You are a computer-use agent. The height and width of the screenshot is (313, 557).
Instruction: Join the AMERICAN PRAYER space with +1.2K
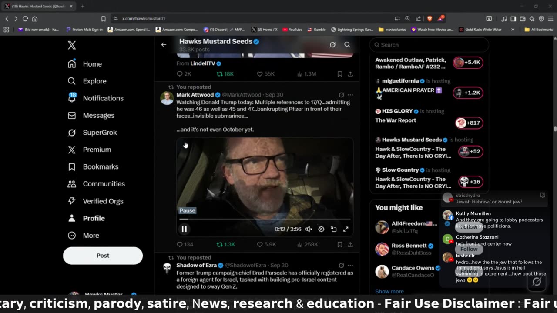(x=468, y=93)
